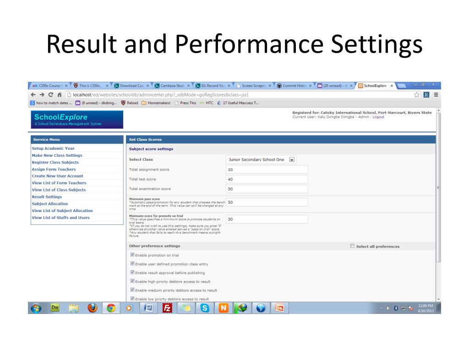
Task: Open the orange N taskbar application
Action: [x=224, y=308]
